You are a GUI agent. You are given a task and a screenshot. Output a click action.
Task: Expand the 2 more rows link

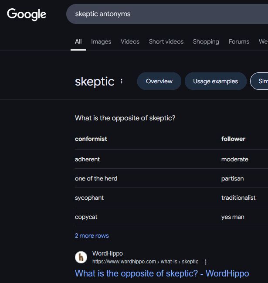point(92,235)
